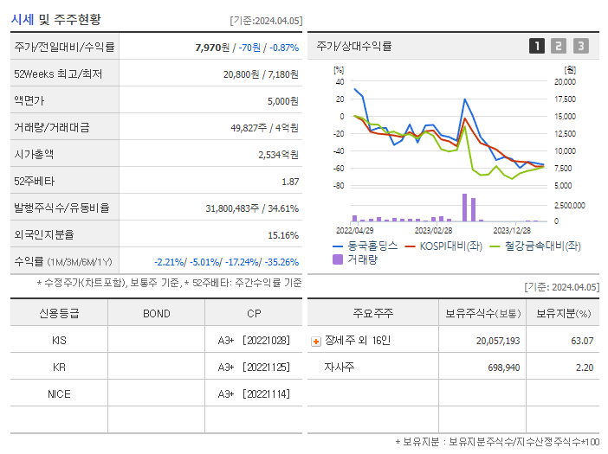Click the 2023/12/28 date axis label
The image size is (608, 454).
512,231
